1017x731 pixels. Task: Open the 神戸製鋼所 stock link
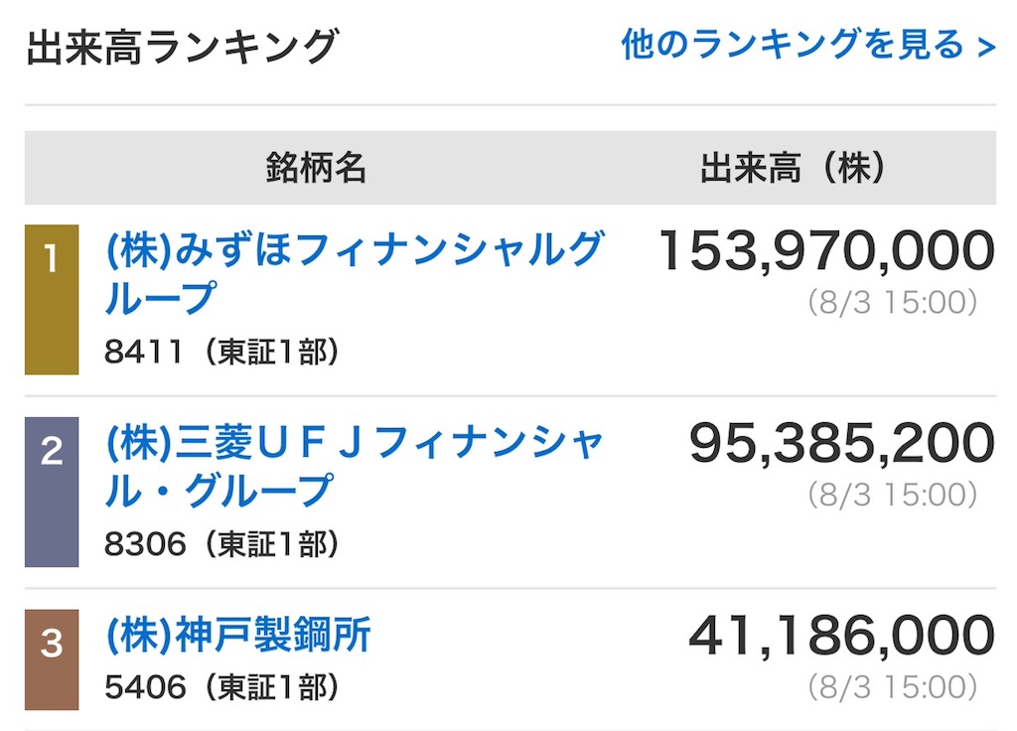(237, 634)
